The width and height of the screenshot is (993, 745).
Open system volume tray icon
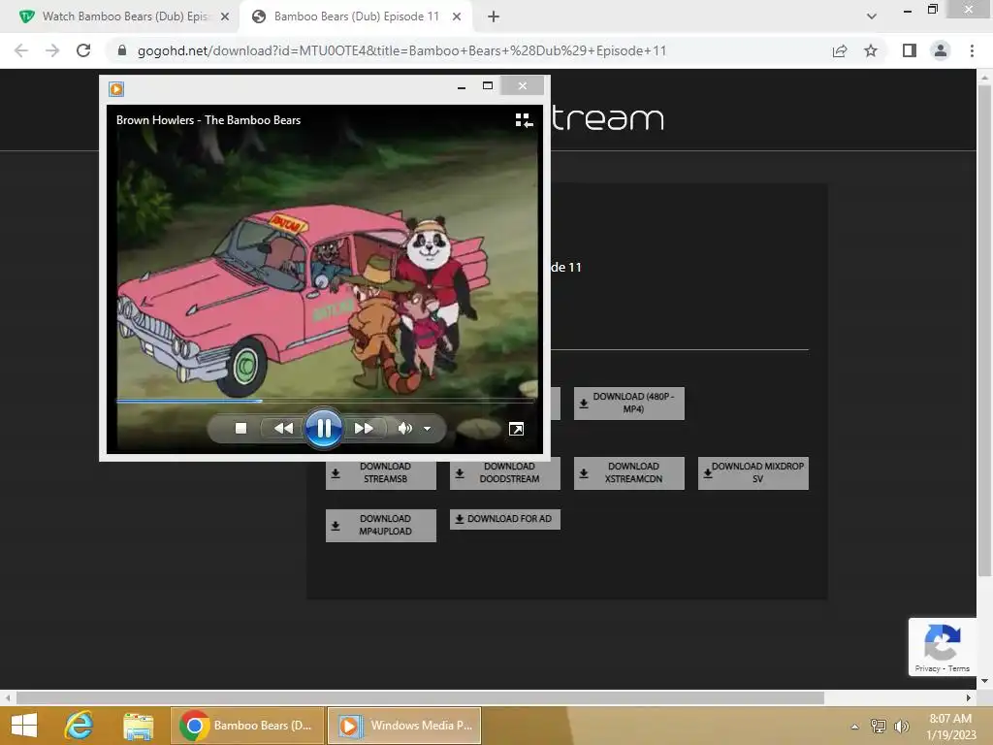tap(901, 726)
